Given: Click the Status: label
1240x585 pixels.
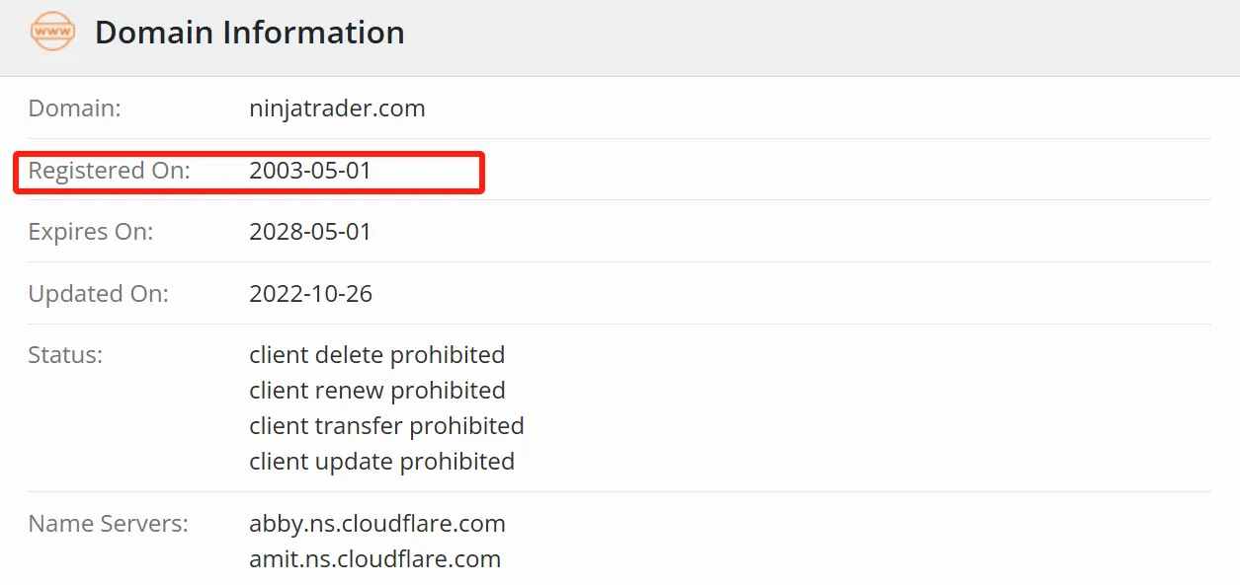Looking at the screenshot, I should [65, 355].
